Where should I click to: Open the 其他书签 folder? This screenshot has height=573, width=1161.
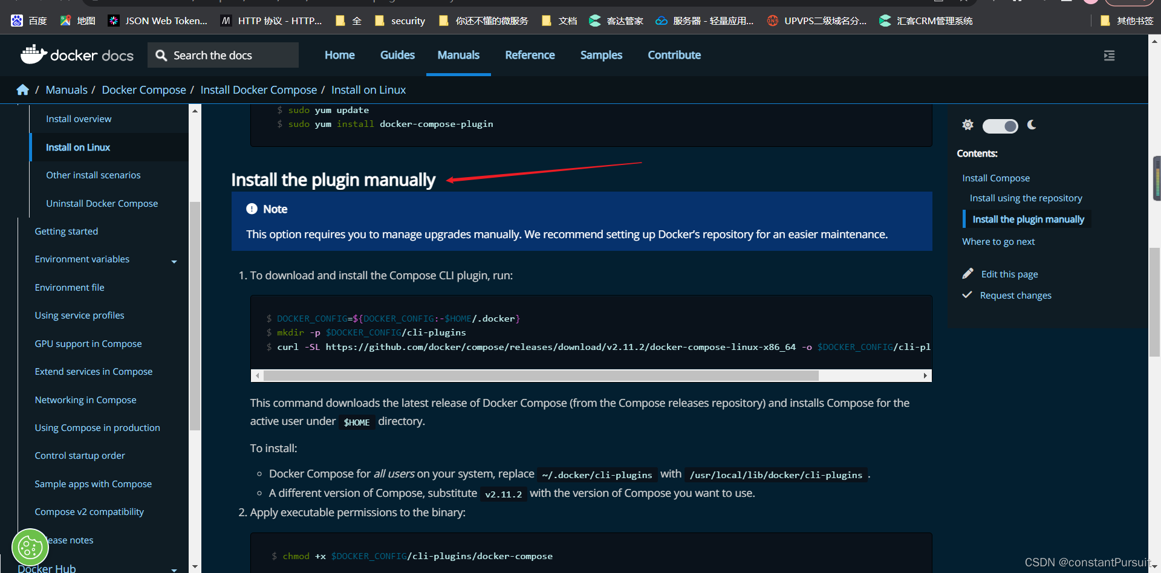point(1127,21)
